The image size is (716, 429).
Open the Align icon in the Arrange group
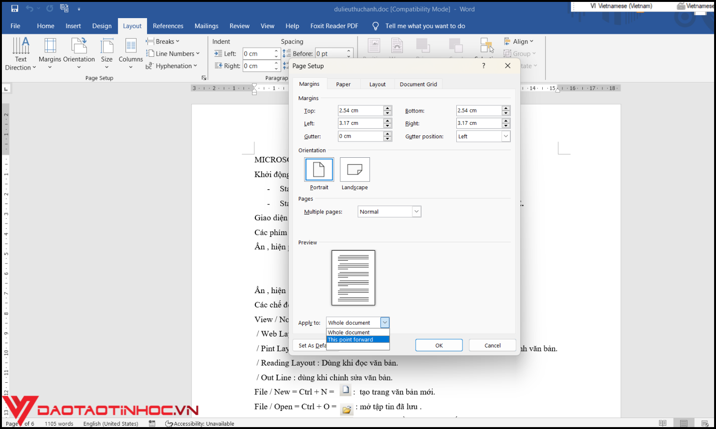(x=519, y=41)
